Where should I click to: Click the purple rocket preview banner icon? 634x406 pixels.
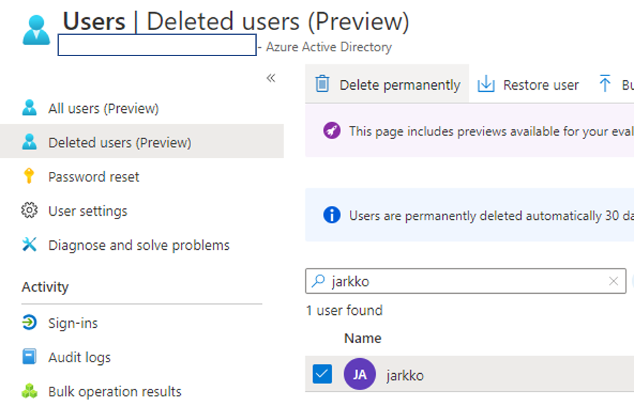(x=332, y=131)
